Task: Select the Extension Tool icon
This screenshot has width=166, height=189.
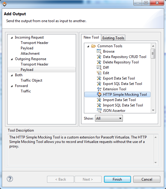Action: point(99,89)
